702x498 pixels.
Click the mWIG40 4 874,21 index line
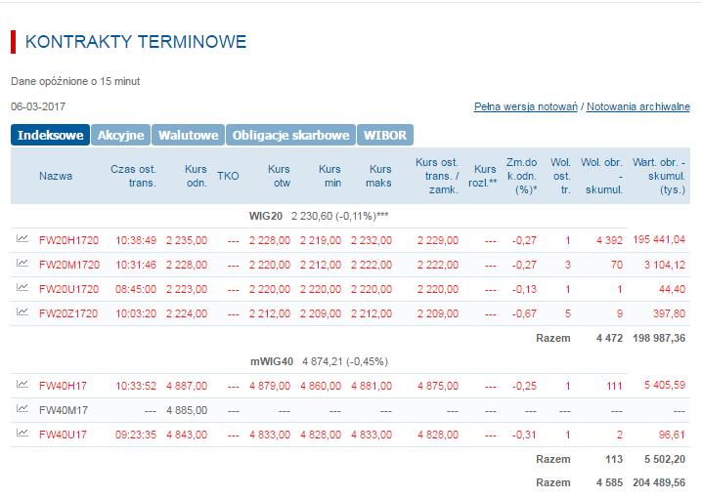point(319,361)
